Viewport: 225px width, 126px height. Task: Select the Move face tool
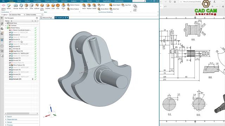tap(84, 6)
